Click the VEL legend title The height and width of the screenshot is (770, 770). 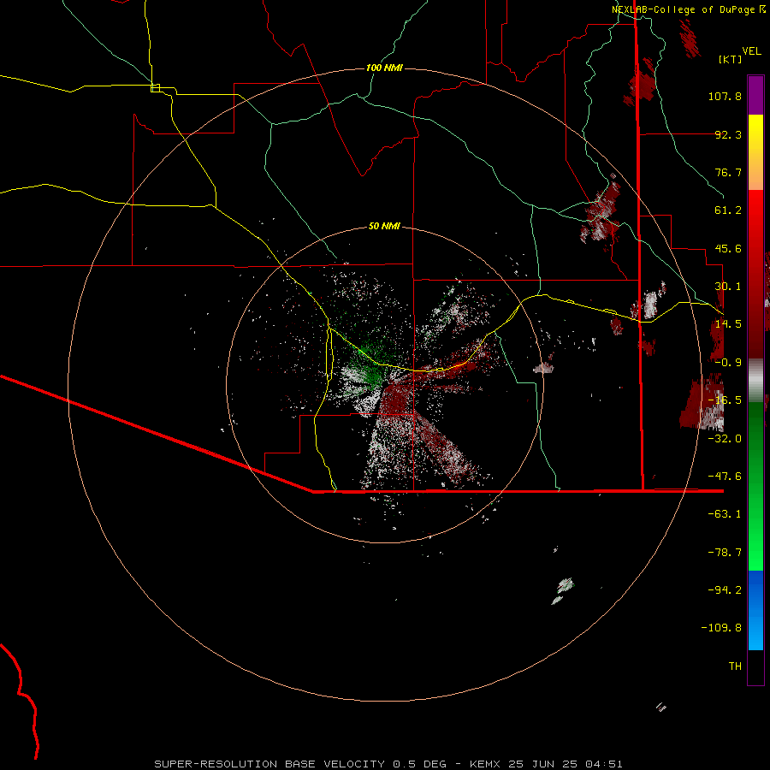[751, 51]
